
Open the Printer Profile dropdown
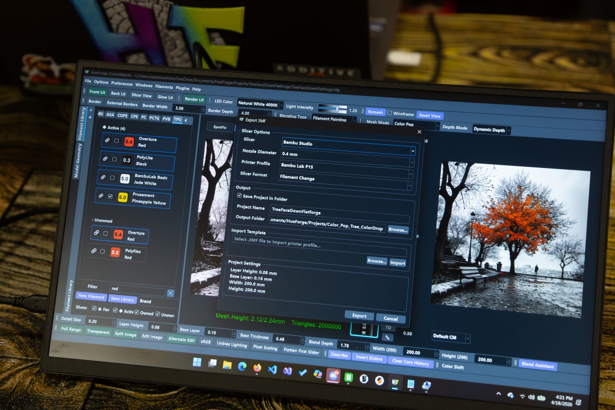tap(346, 169)
